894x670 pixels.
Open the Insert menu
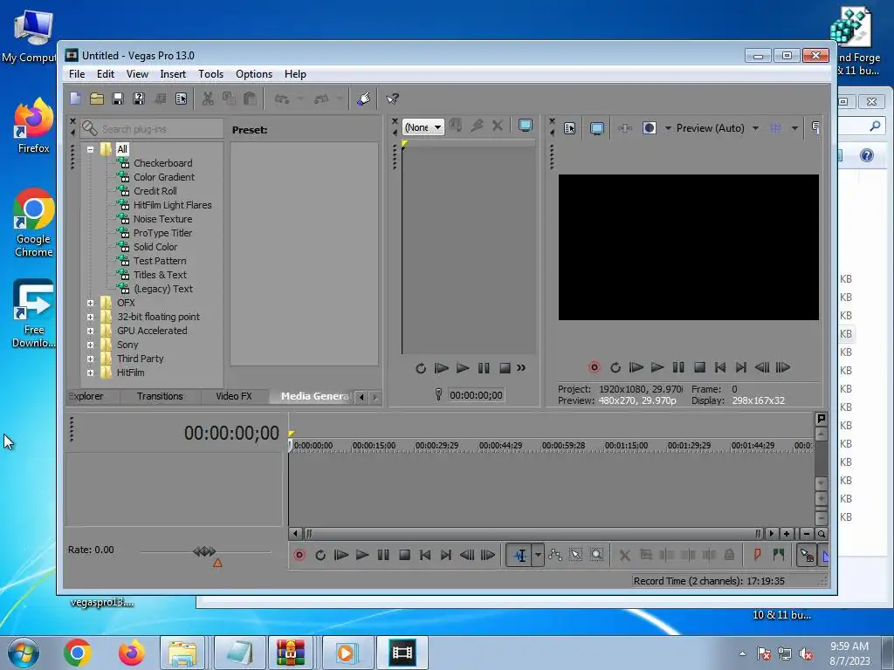(x=173, y=74)
